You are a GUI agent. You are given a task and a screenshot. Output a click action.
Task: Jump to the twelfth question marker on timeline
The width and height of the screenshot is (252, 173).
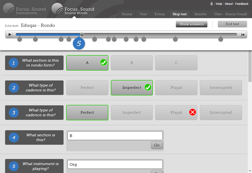coord(175,39)
